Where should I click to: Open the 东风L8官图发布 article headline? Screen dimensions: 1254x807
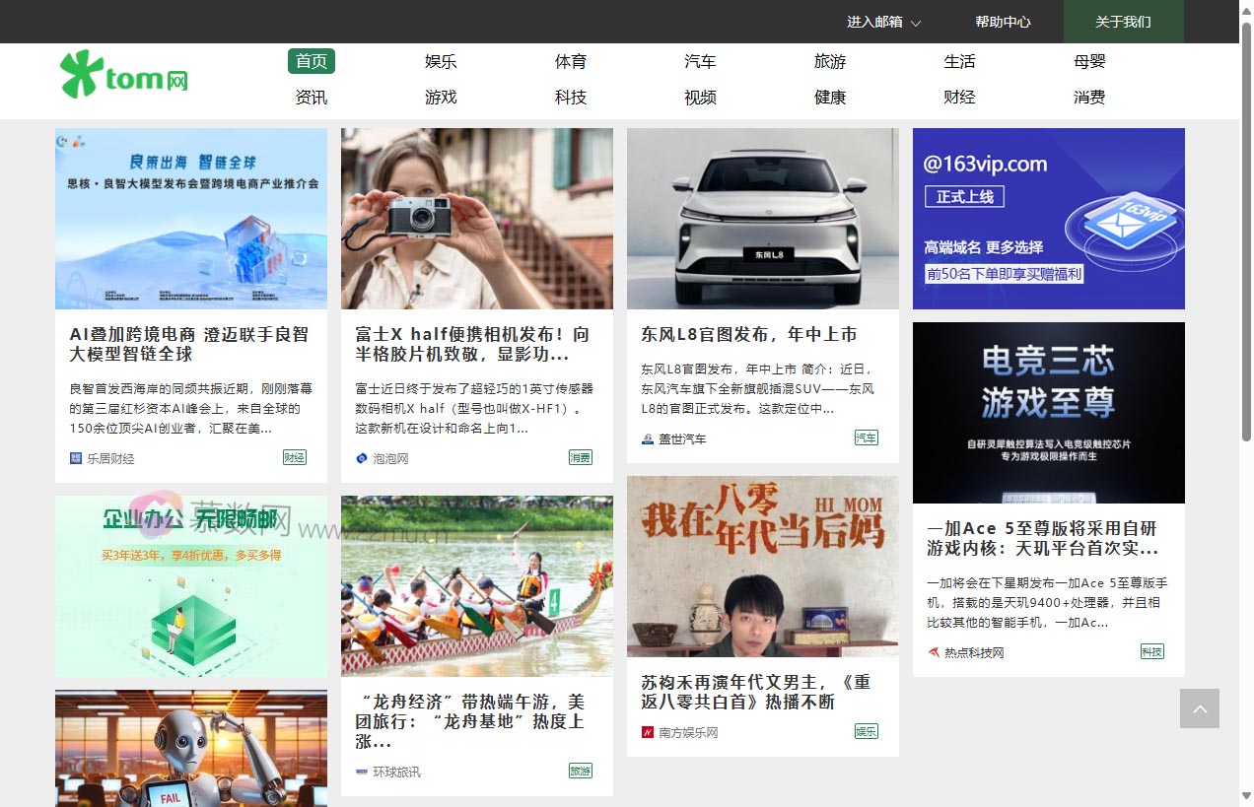pyautogui.click(x=748, y=335)
